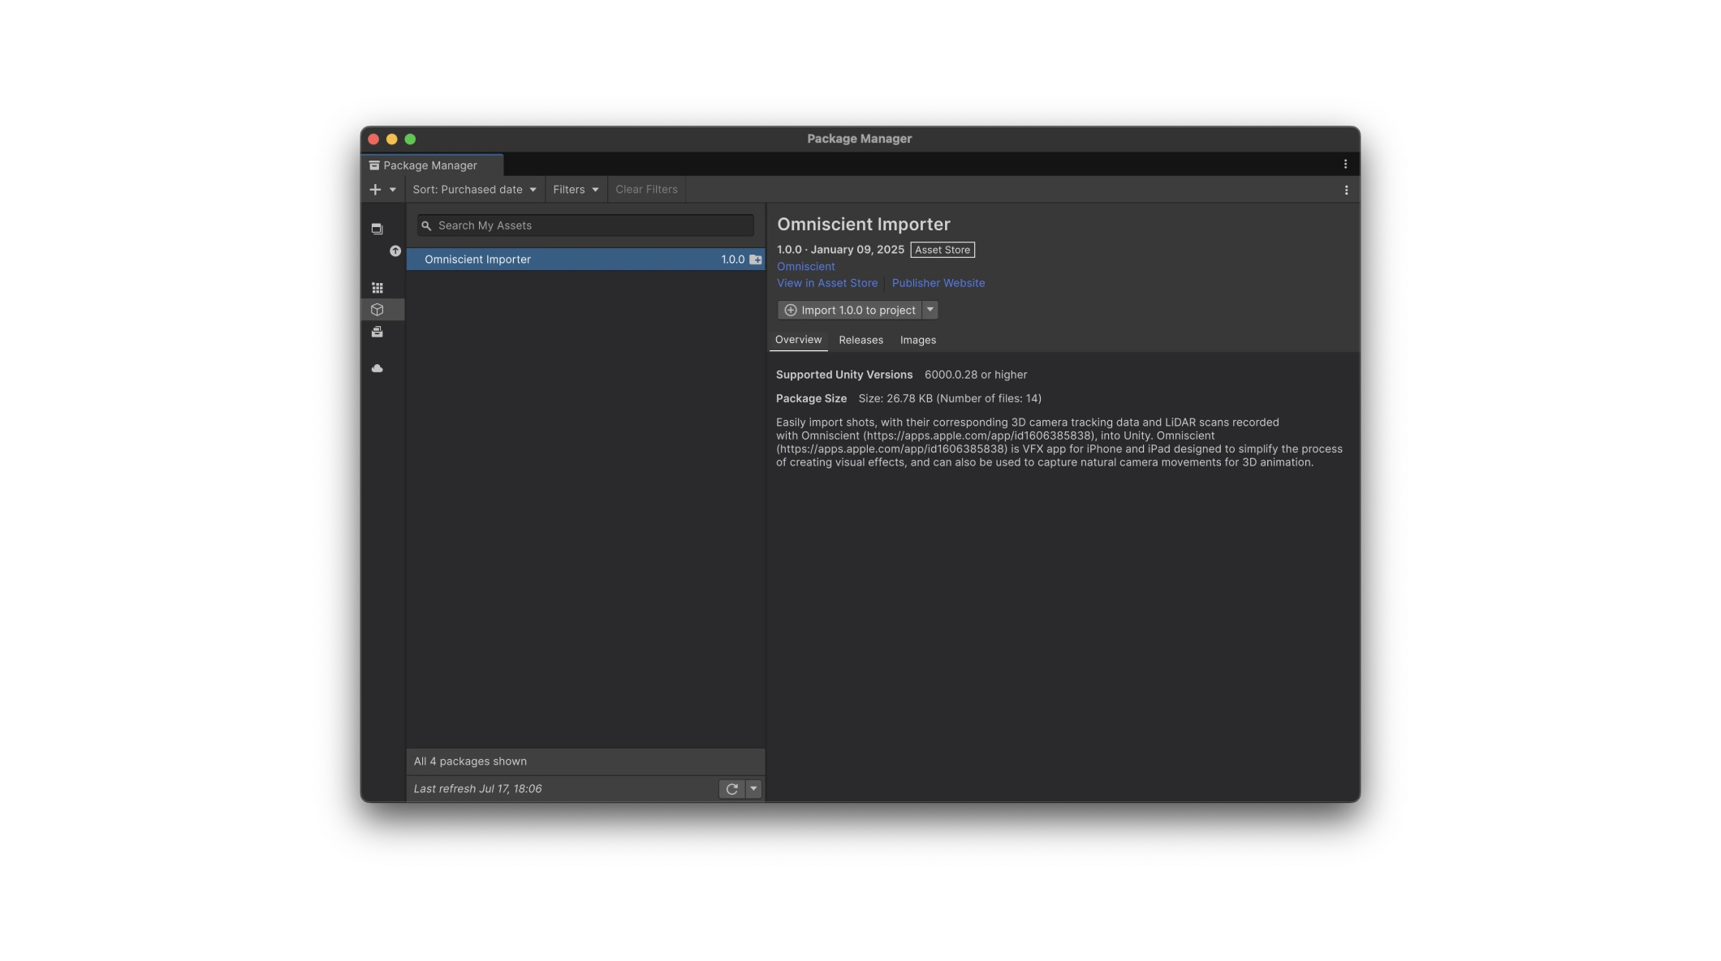Minimize the window with the yellow button
Image resolution: width=1721 pixels, height=961 pixels.
click(x=392, y=139)
